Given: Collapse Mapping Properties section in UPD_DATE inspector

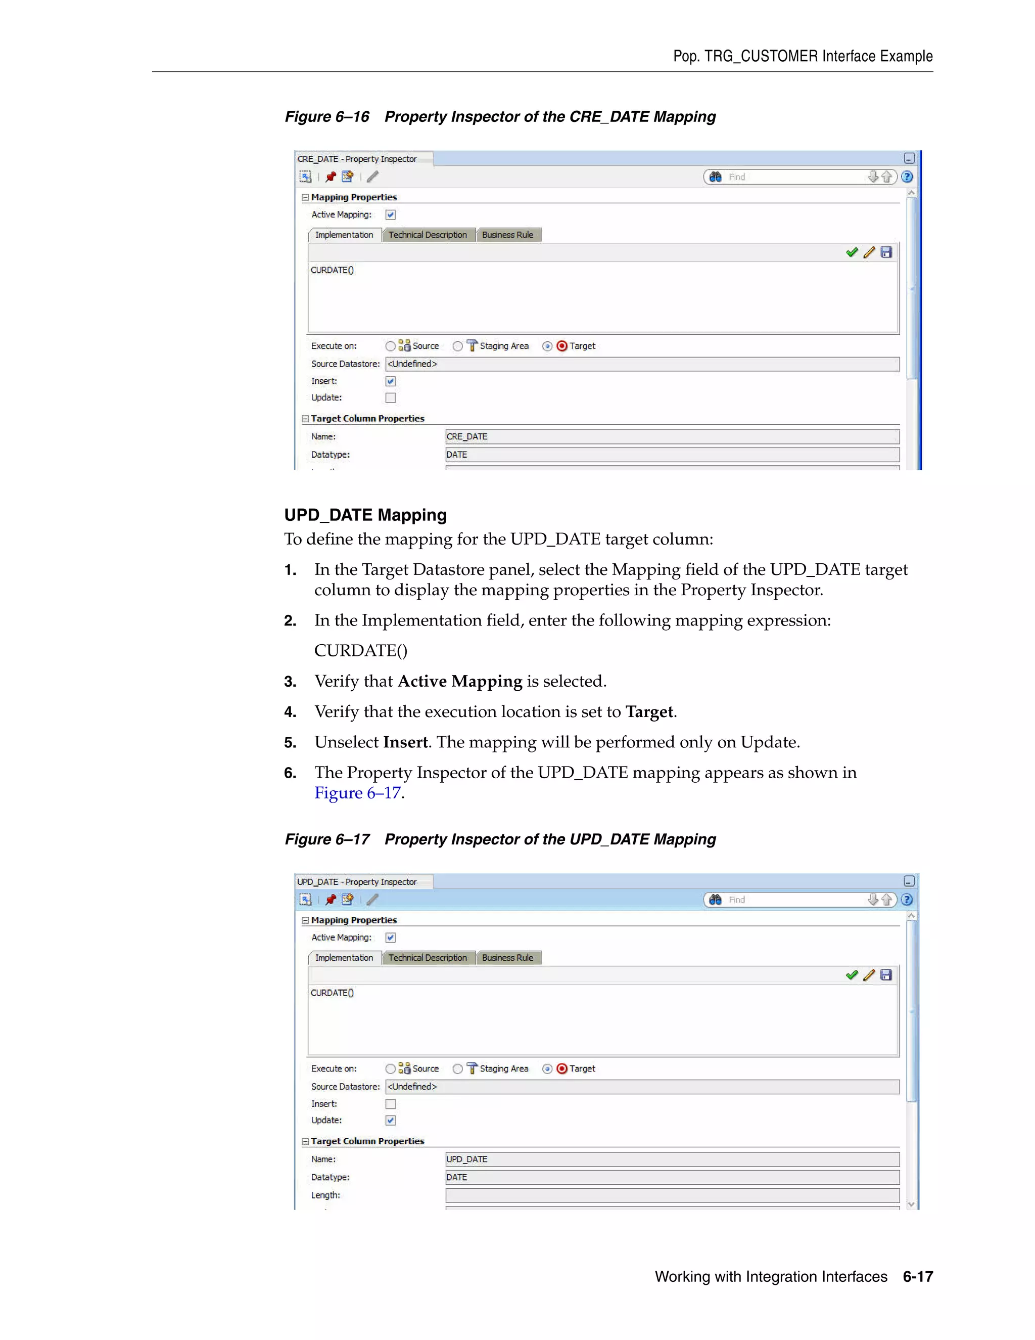Looking at the screenshot, I should pyautogui.click(x=305, y=920).
